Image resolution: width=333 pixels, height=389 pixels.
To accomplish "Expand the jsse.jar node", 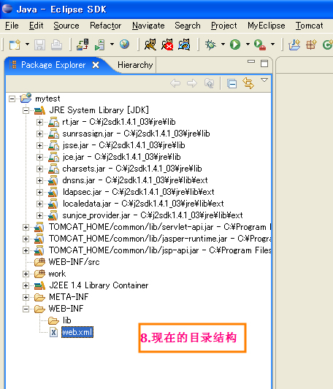I will tap(39, 145).
